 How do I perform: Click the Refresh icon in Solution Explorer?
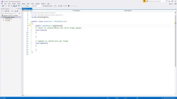tap(17, 11)
